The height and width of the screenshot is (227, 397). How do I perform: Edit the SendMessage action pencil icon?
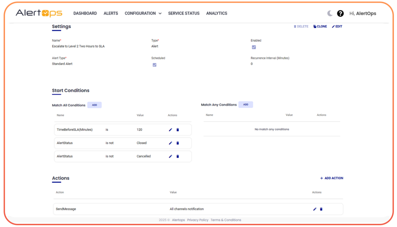[314, 209]
